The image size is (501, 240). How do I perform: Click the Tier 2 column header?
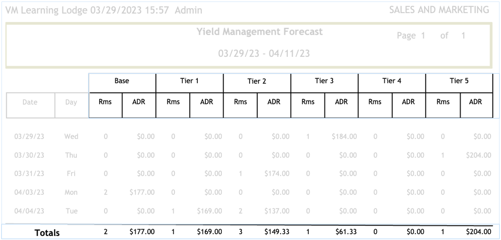click(x=257, y=82)
